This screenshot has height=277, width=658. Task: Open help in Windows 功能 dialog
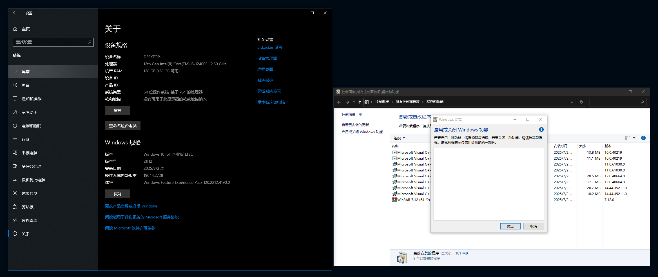tap(541, 130)
